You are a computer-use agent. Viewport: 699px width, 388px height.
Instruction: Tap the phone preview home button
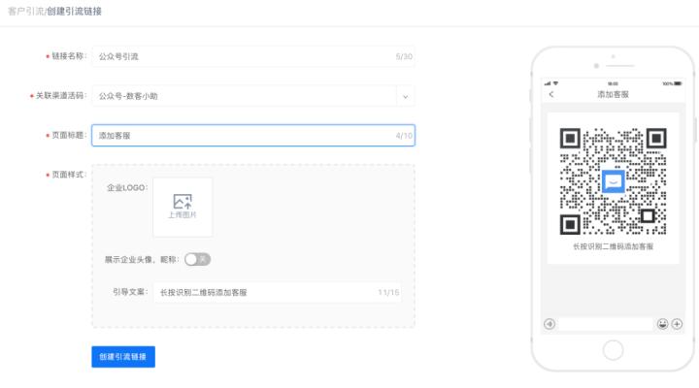(x=613, y=350)
